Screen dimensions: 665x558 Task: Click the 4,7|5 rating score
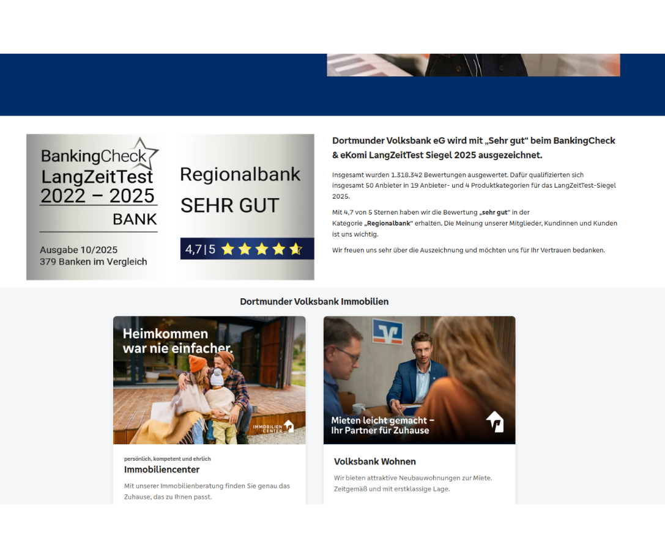click(200, 249)
